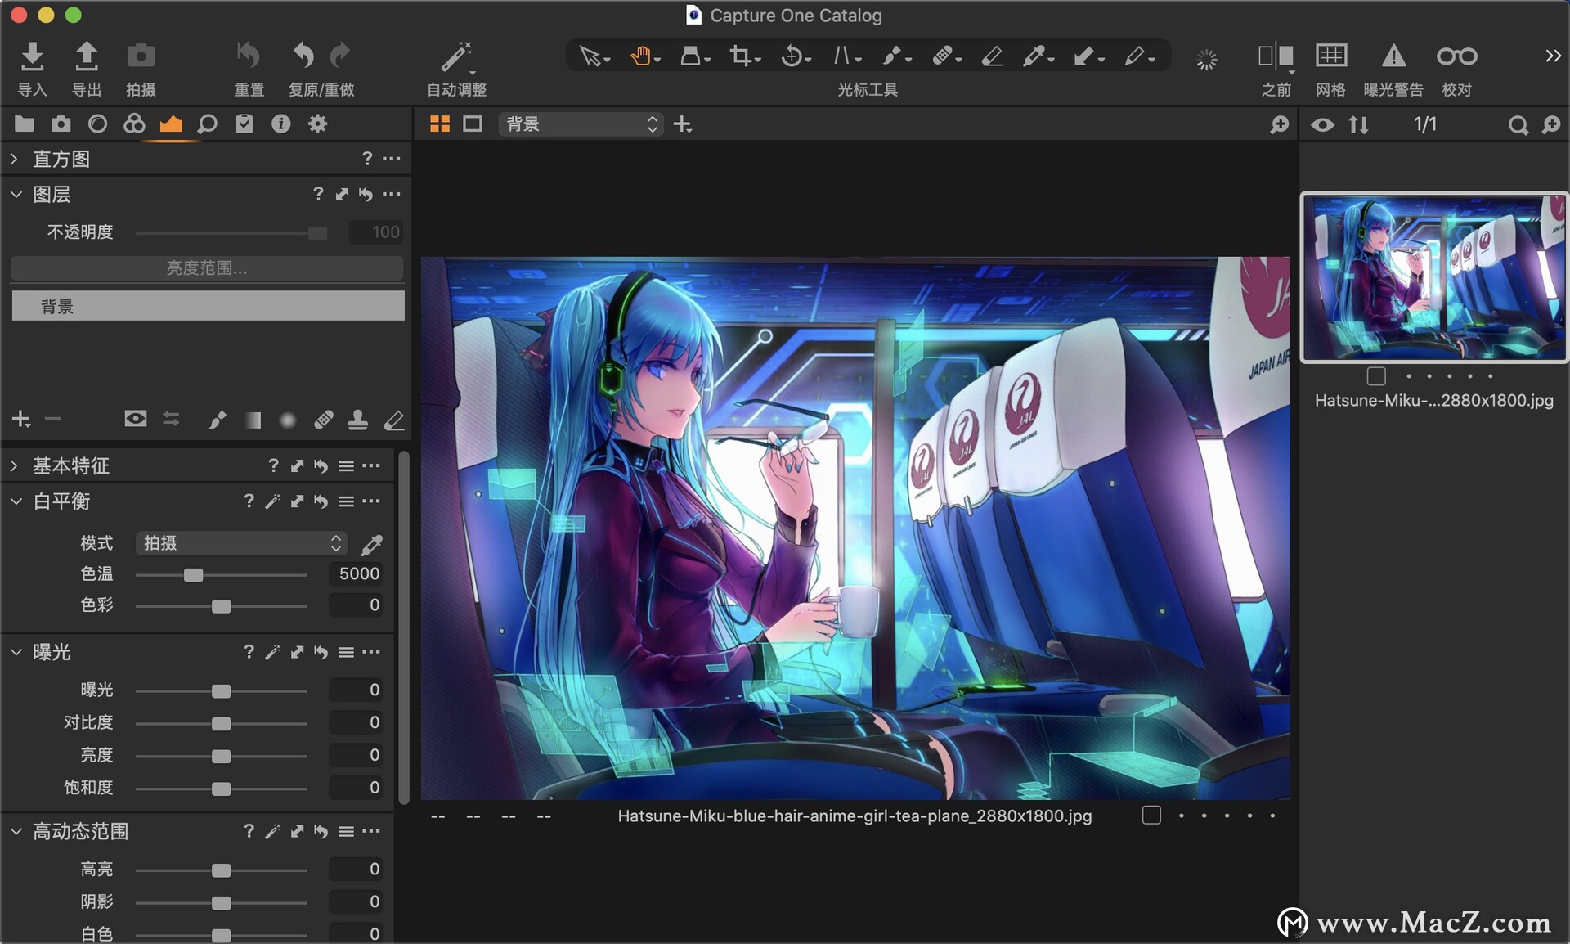The height and width of the screenshot is (944, 1570).
Task: Open the Grid (网格) view icon
Action: coord(1330,56)
